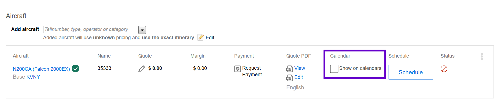Focus the tailnumber search input field
This screenshot has width=501, height=108.
pyautogui.click(x=89, y=29)
